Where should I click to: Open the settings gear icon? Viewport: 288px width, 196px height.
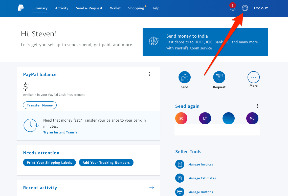[245, 8]
